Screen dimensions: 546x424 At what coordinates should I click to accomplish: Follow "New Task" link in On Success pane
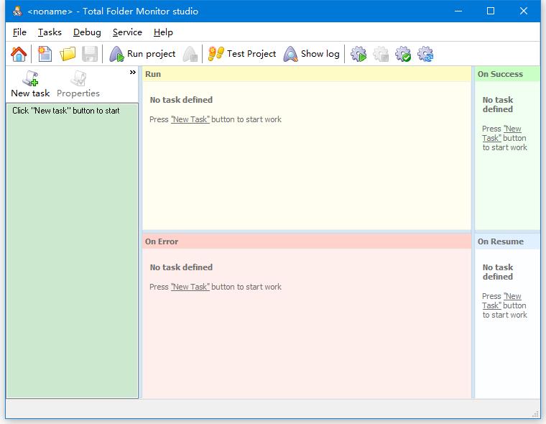501,134
